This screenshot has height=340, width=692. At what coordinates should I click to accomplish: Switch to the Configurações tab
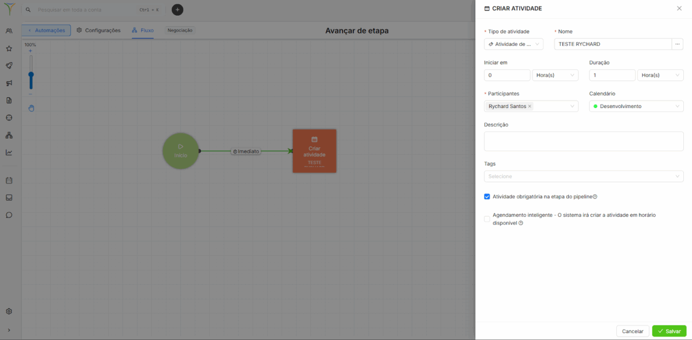coord(98,30)
